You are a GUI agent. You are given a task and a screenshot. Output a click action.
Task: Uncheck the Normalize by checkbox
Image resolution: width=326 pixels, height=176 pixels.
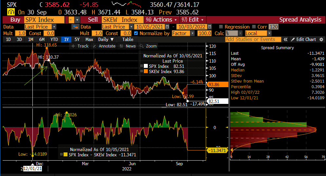[x=136, y=33]
